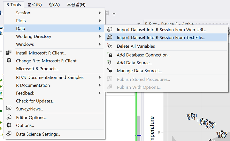Click the Data Science Settings icon
This screenshot has width=230, height=141.
click(9, 134)
